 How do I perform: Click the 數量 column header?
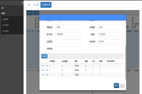point(86,61)
